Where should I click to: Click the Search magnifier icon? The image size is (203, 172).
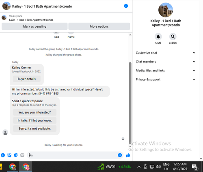click(x=173, y=37)
